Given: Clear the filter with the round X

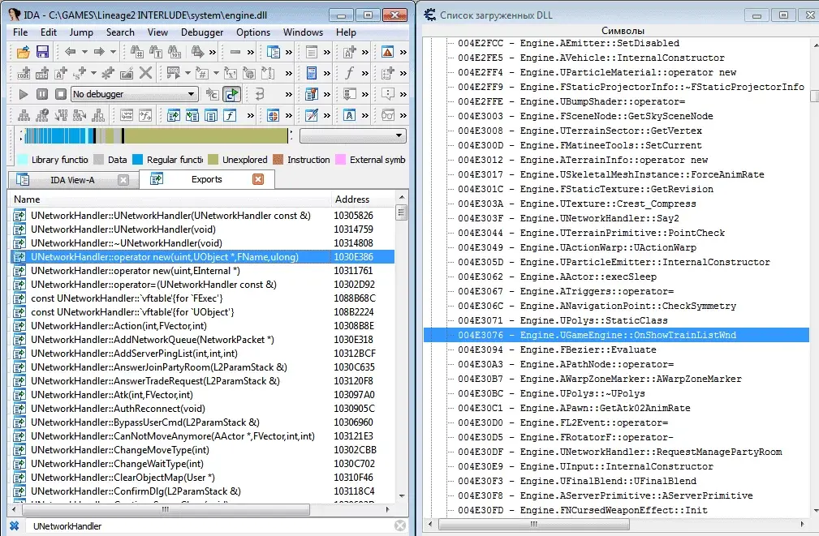Looking at the screenshot, I should [x=400, y=526].
